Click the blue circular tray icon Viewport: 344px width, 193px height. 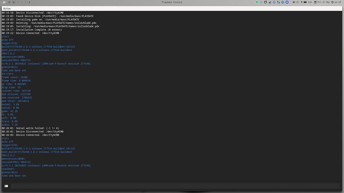(287, 2)
